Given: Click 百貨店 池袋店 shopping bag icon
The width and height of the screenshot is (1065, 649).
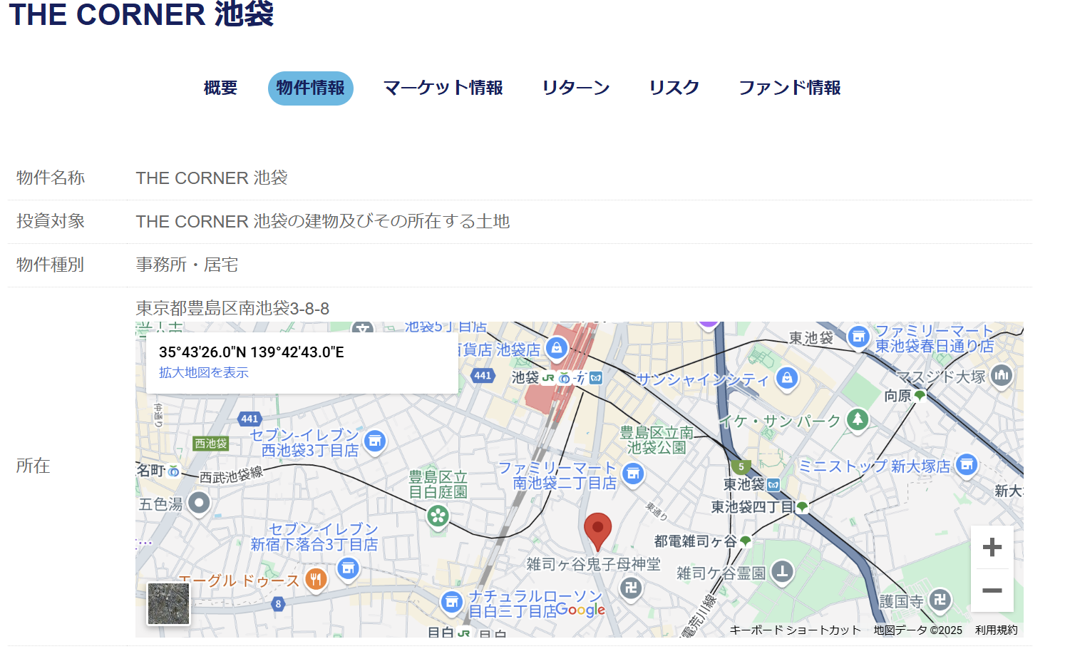Looking at the screenshot, I should coord(557,348).
